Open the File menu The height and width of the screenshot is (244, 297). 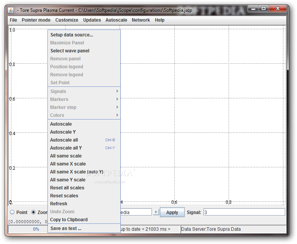13,20
